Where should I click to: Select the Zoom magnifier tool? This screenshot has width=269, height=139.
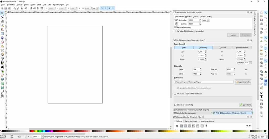(2, 25)
